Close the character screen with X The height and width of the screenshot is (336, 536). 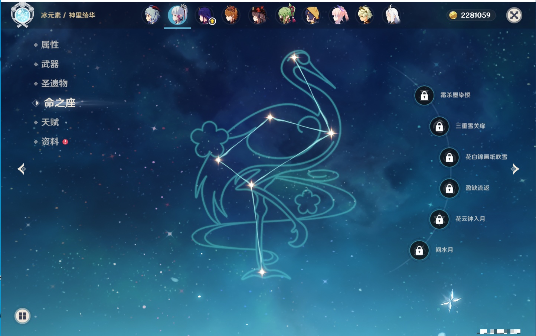[514, 15]
